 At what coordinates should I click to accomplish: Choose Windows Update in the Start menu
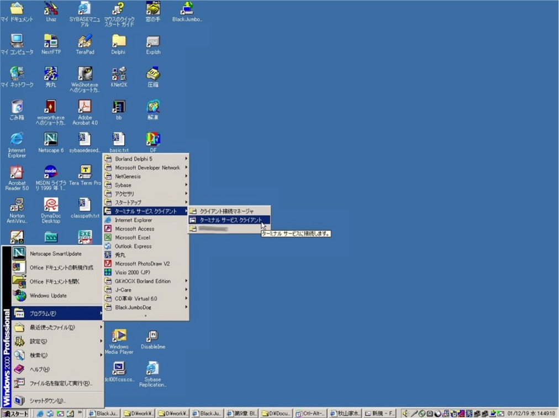coord(58,296)
